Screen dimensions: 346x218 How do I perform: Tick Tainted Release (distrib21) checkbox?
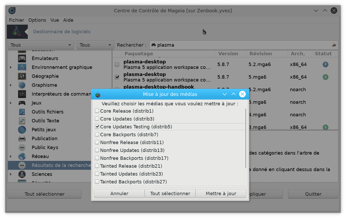97,166
